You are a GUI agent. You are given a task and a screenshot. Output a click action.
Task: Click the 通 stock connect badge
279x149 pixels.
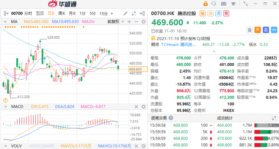[x=218, y=13]
